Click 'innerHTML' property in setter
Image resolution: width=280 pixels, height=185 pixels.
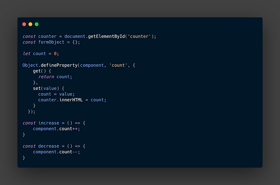(x=71, y=100)
